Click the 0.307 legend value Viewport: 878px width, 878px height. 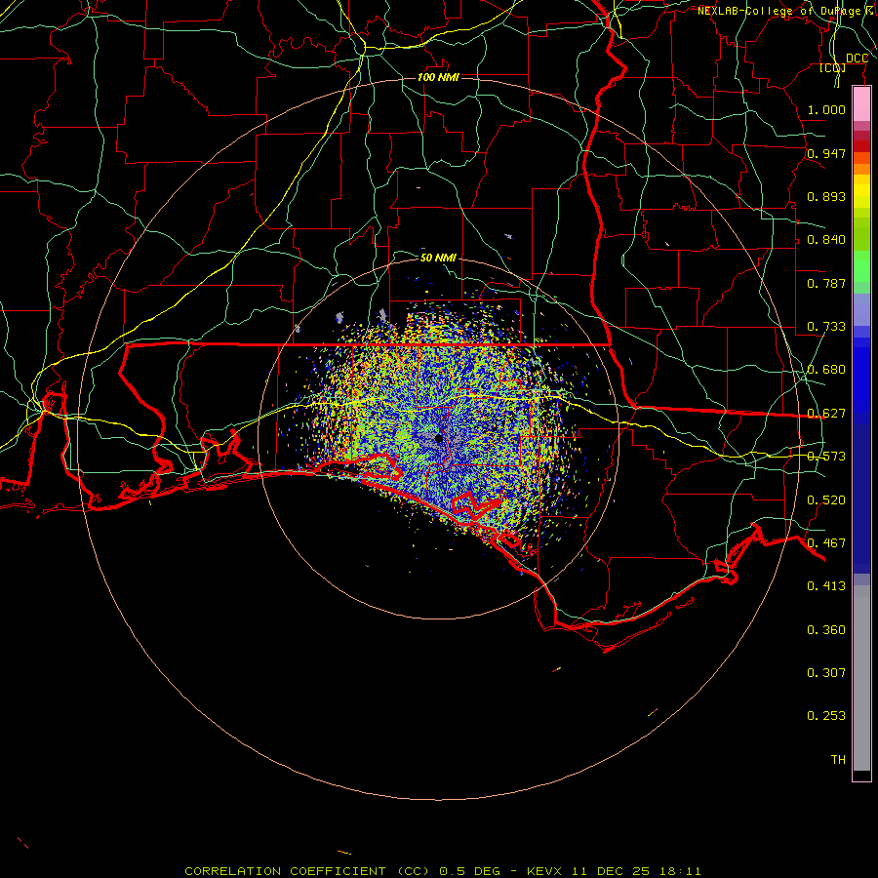click(826, 673)
